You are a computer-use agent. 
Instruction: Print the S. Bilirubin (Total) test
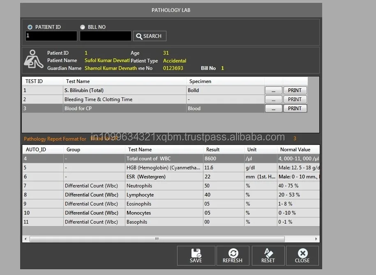pos(295,90)
